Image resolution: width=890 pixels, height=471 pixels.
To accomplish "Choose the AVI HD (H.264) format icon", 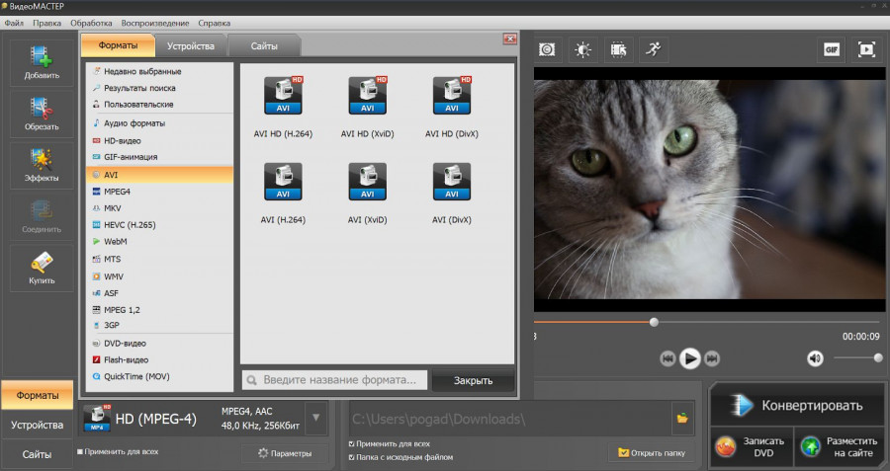I will coord(283,97).
